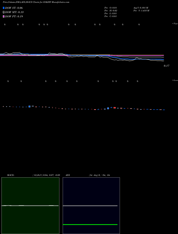178x234 pixels.
Task: Open the dark blue ADX chart panel
Action: 91,206
